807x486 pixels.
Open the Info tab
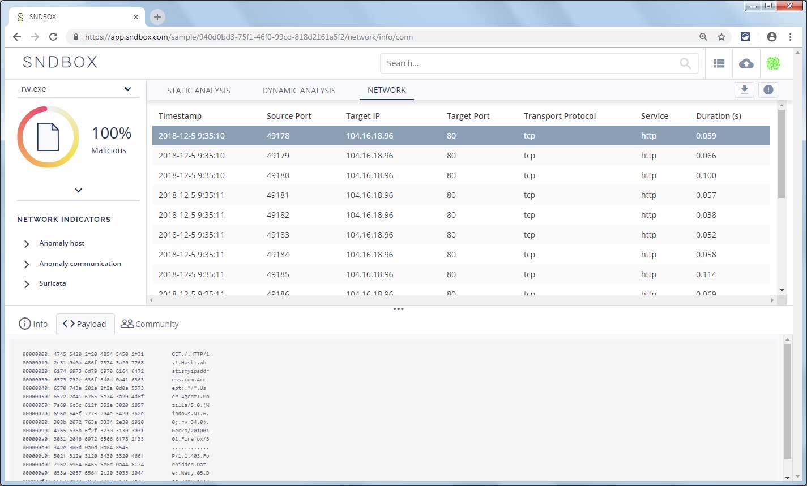coord(33,324)
